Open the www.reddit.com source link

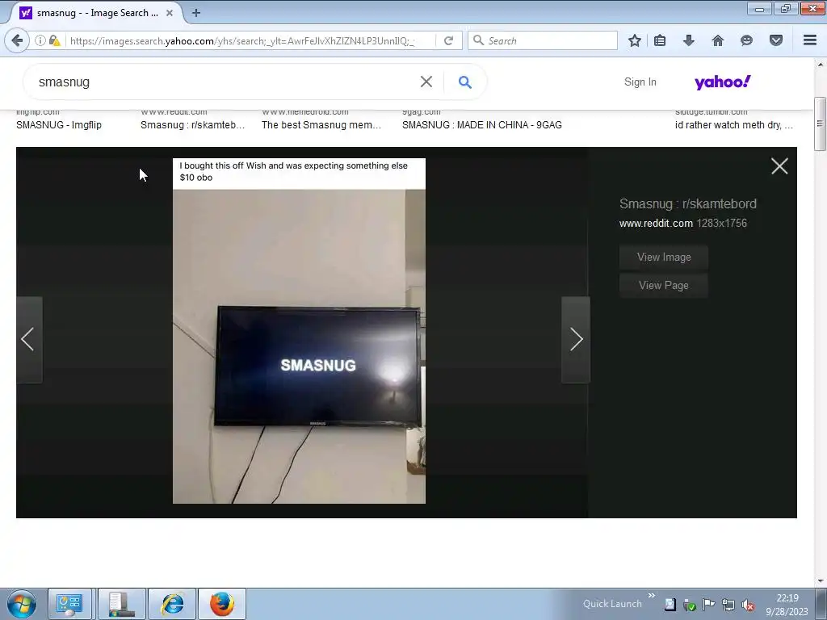[656, 224]
